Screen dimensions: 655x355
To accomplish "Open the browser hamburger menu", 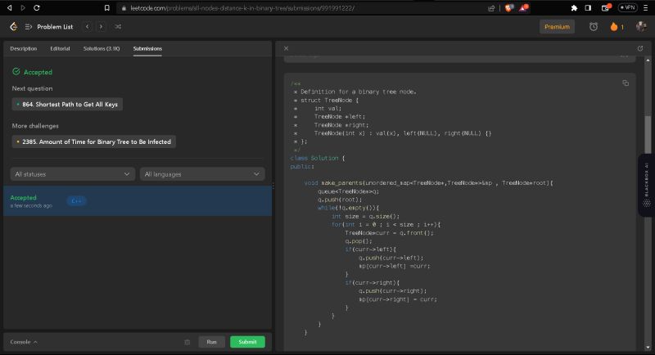I will click(645, 8).
